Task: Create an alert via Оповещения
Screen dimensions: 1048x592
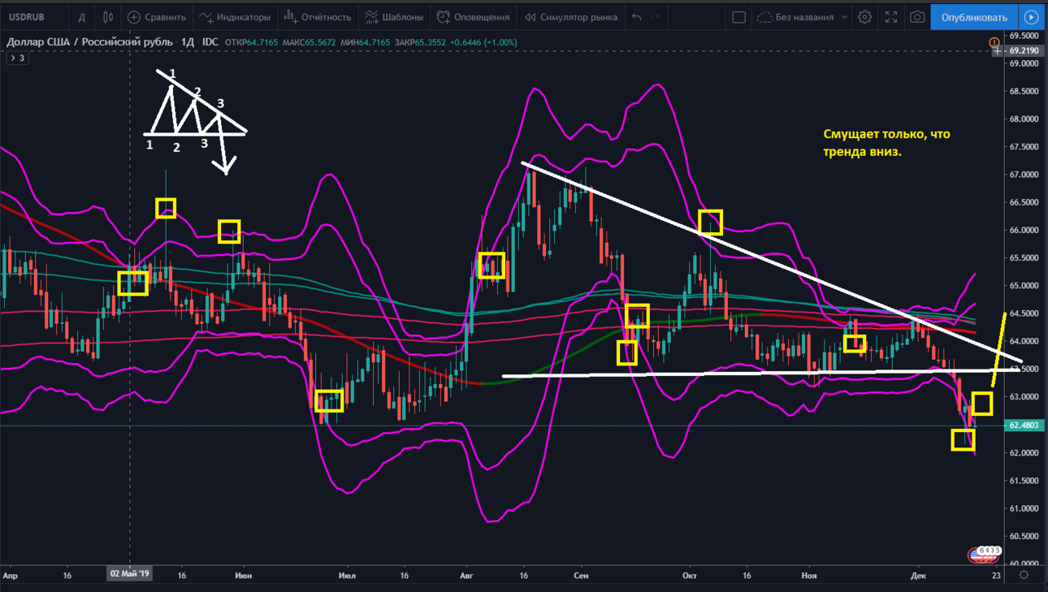Action: (474, 17)
